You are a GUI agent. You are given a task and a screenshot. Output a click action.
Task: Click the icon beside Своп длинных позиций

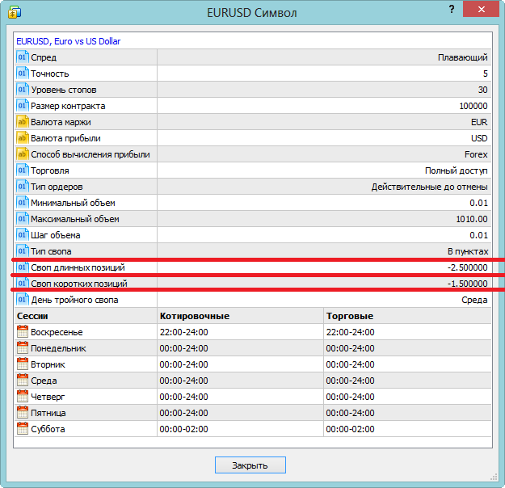coord(23,267)
